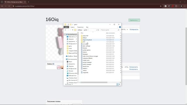Open the extensions puzzle icon in browser
The image size is (187, 105).
tap(176, 6)
